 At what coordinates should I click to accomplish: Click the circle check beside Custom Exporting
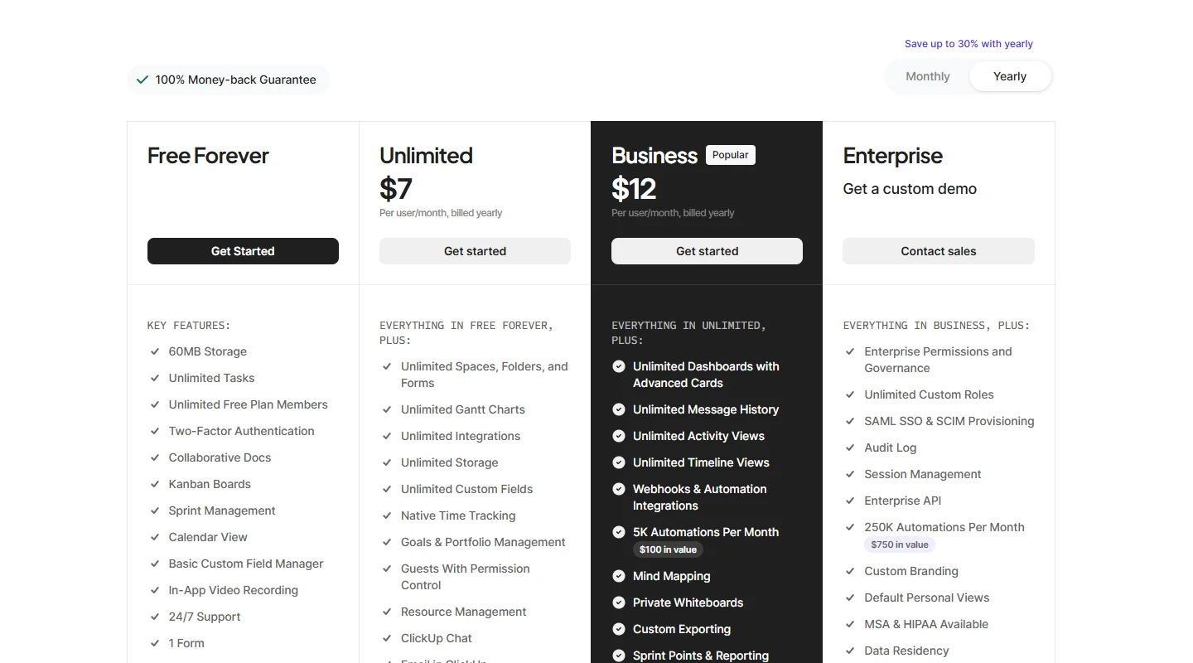point(619,629)
